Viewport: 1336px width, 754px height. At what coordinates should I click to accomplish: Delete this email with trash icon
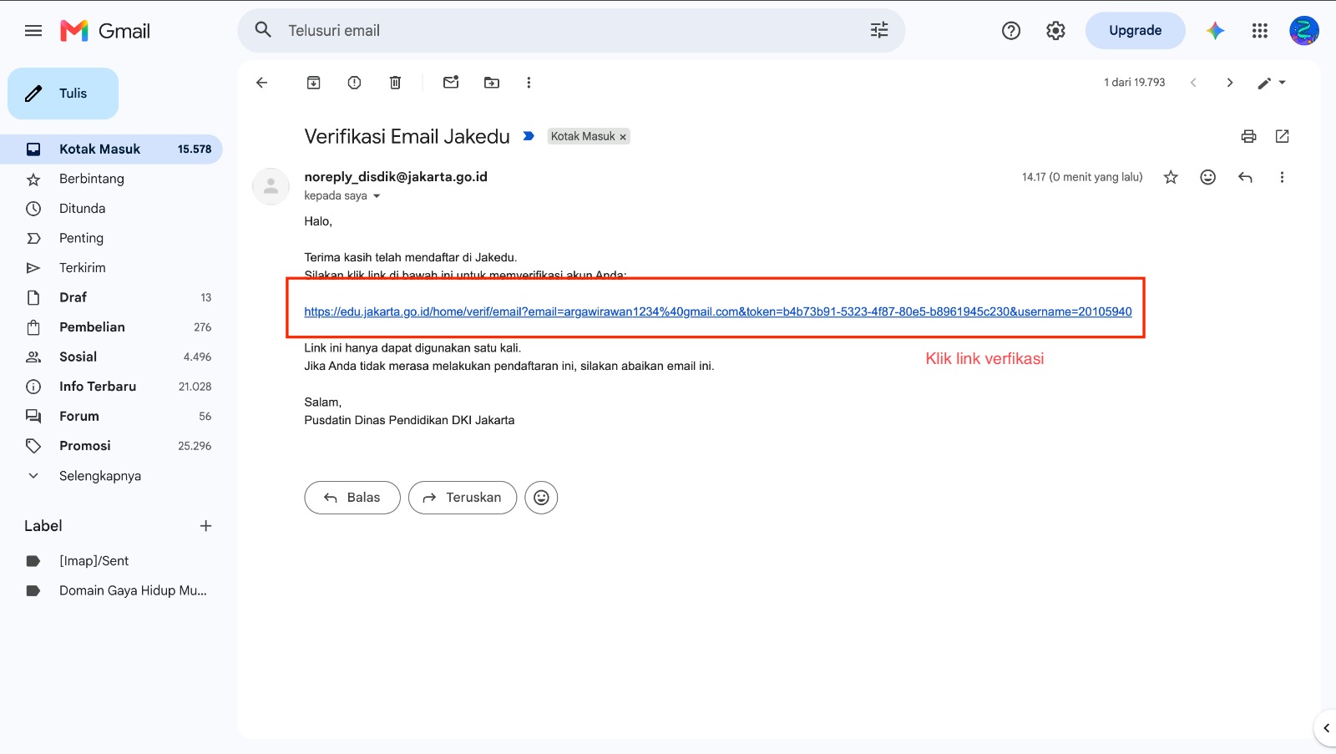click(x=395, y=83)
